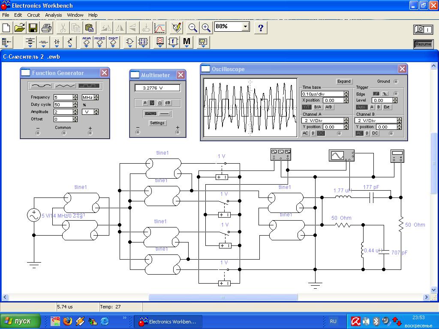The image size is (439, 329).
Task: Save the circuit with floppy icon
Action: pos(33,28)
